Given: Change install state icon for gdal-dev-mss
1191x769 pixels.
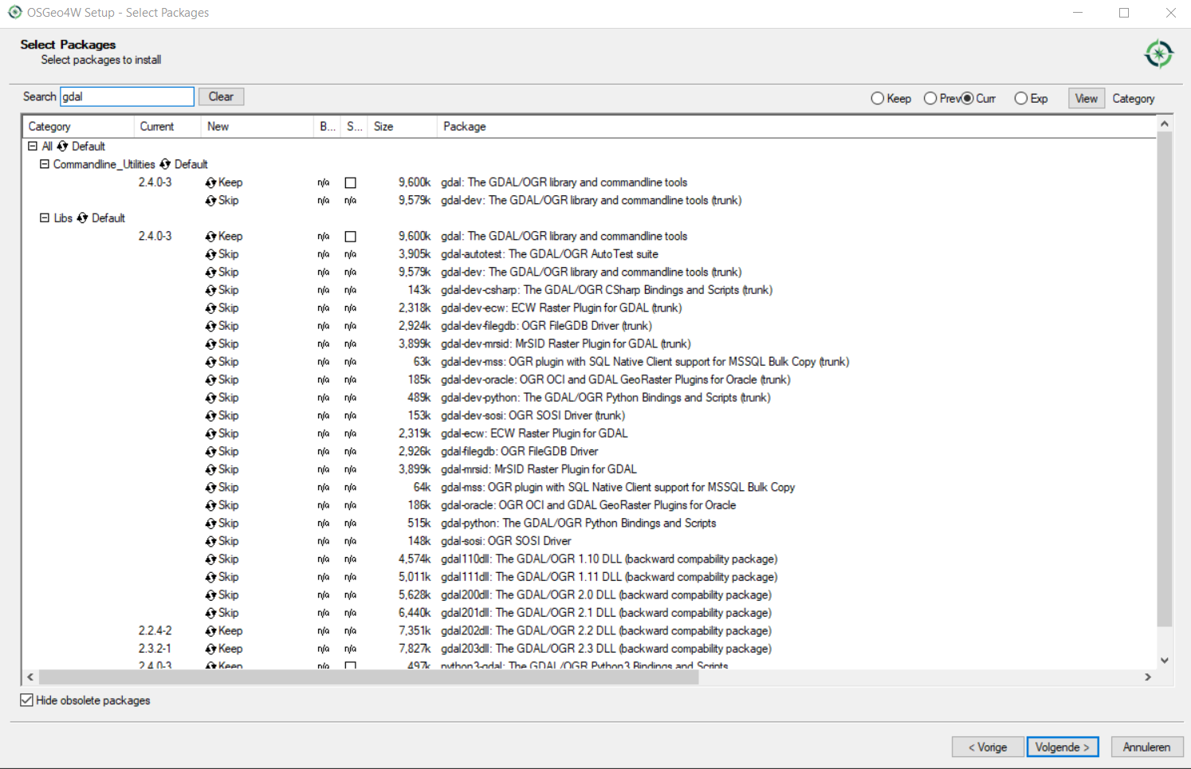Looking at the screenshot, I should click(210, 362).
